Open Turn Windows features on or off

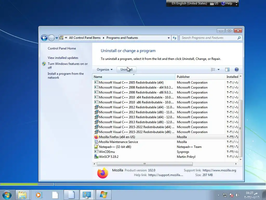tap(68, 66)
